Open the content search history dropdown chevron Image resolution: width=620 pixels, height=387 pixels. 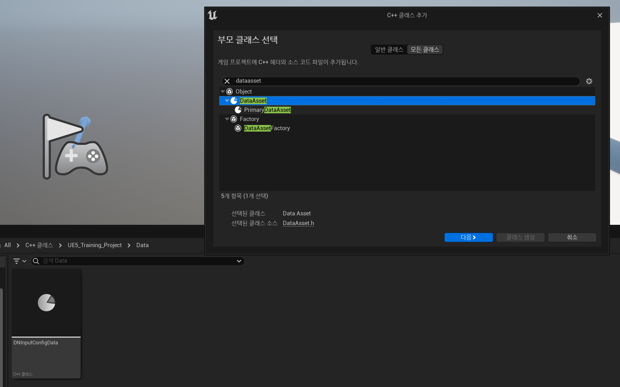point(239,261)
